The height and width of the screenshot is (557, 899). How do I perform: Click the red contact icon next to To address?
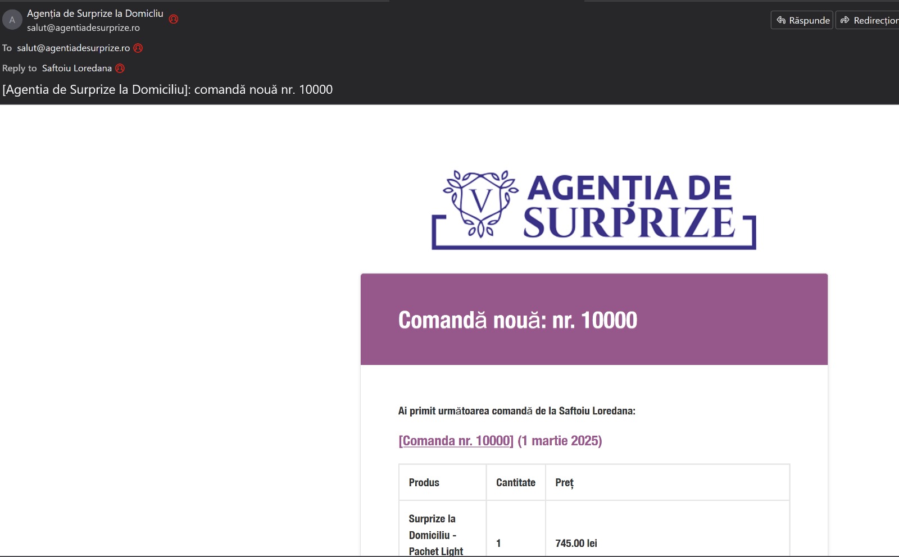pos(138,48)
